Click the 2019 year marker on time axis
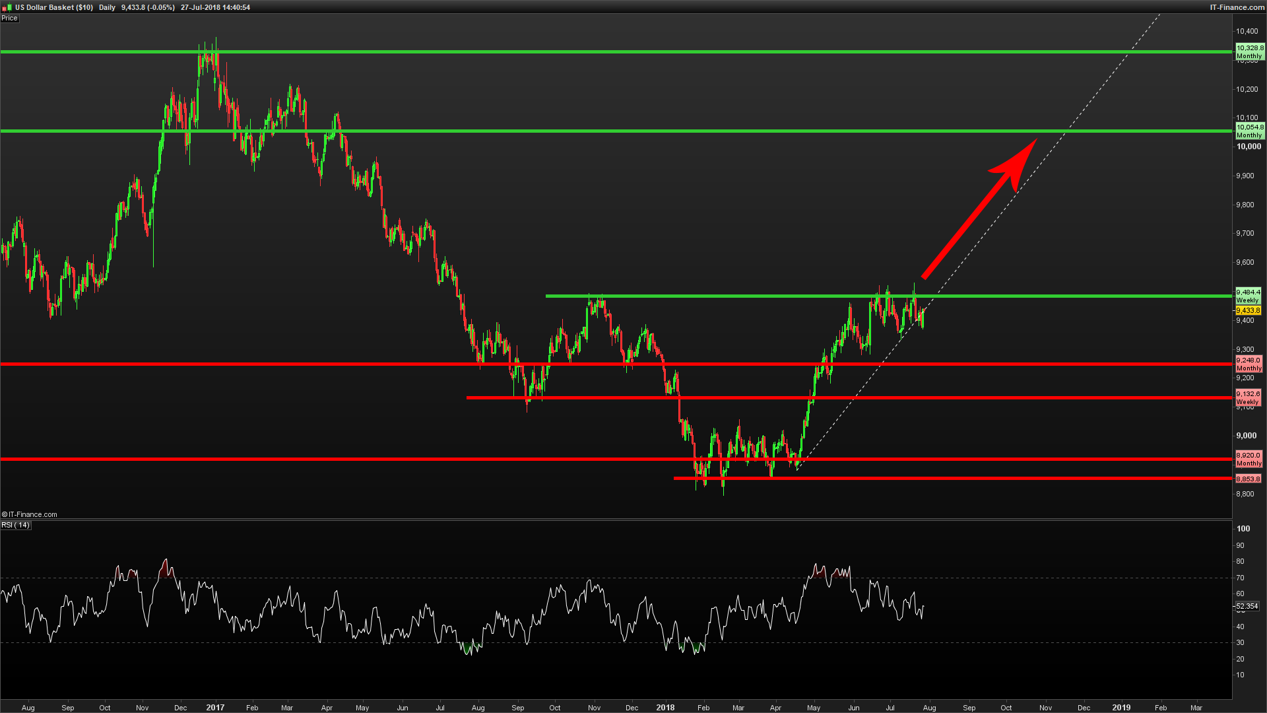The width and height of the screenshot is (1267, 713). [1121, 707]
